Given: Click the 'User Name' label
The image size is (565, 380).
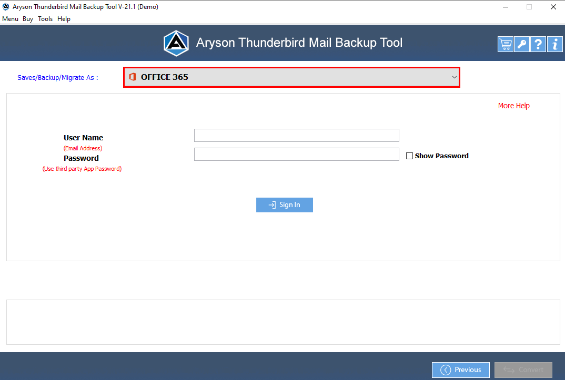Looking at the screenshot, I should [83, 138].
